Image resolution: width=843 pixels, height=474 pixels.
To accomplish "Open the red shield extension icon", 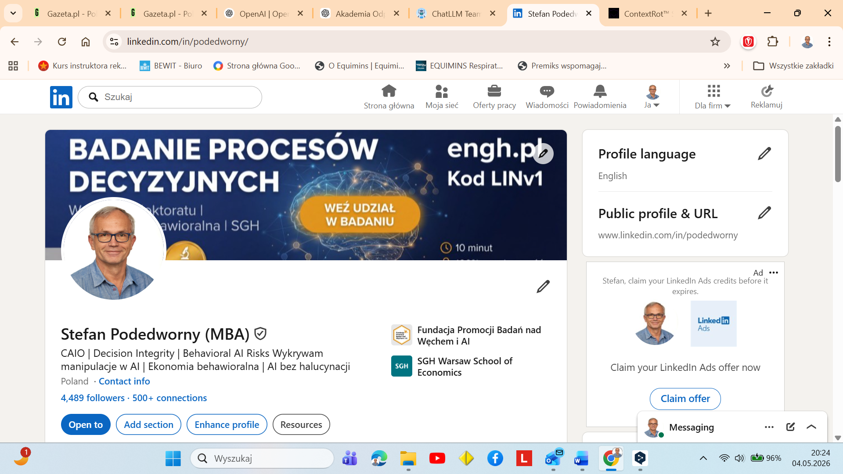I will [748, 42].
